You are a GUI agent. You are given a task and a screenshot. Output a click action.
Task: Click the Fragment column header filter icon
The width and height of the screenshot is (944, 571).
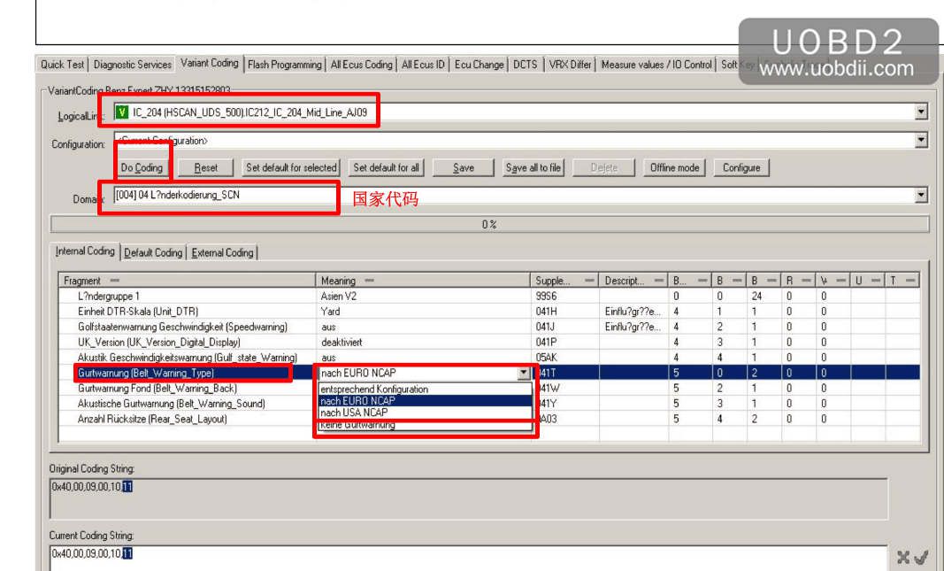click(115, 281)
